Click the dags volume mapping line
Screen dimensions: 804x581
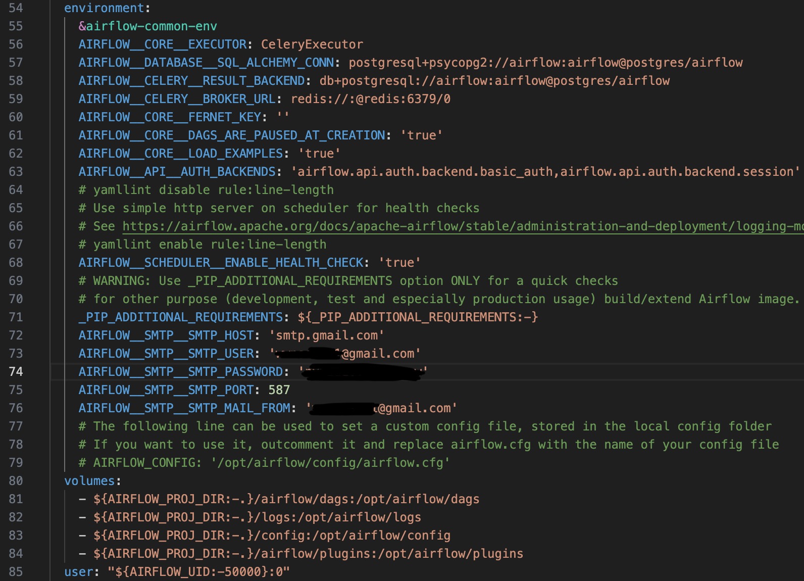click(279, 499)
